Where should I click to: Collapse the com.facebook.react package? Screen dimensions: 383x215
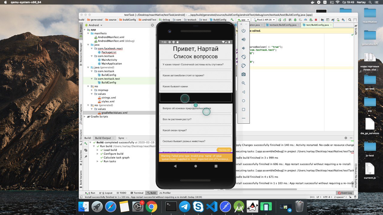point(92,48)
